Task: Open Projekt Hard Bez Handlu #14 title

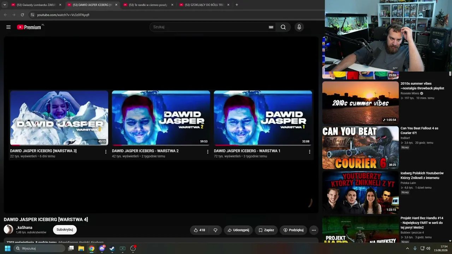Action: click(x=422, y=223)
